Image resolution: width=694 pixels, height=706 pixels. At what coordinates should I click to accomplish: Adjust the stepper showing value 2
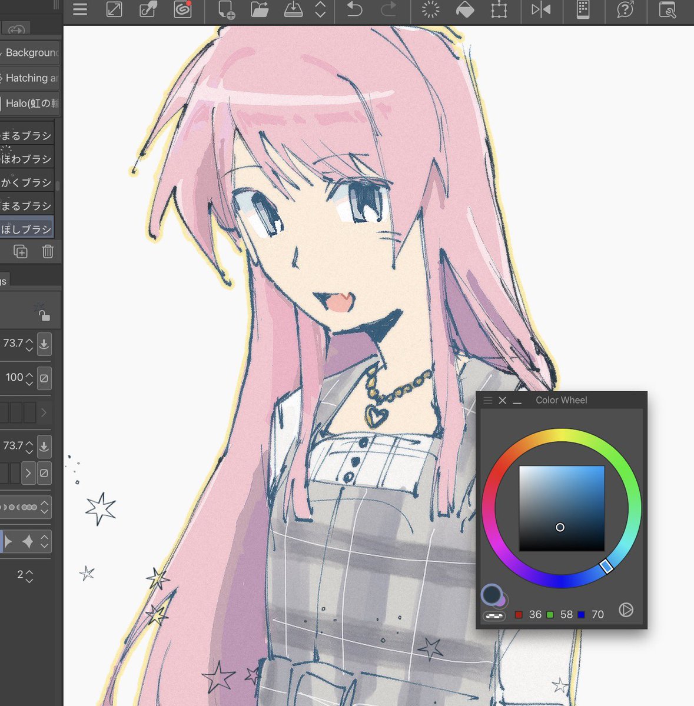pos(29,576)
